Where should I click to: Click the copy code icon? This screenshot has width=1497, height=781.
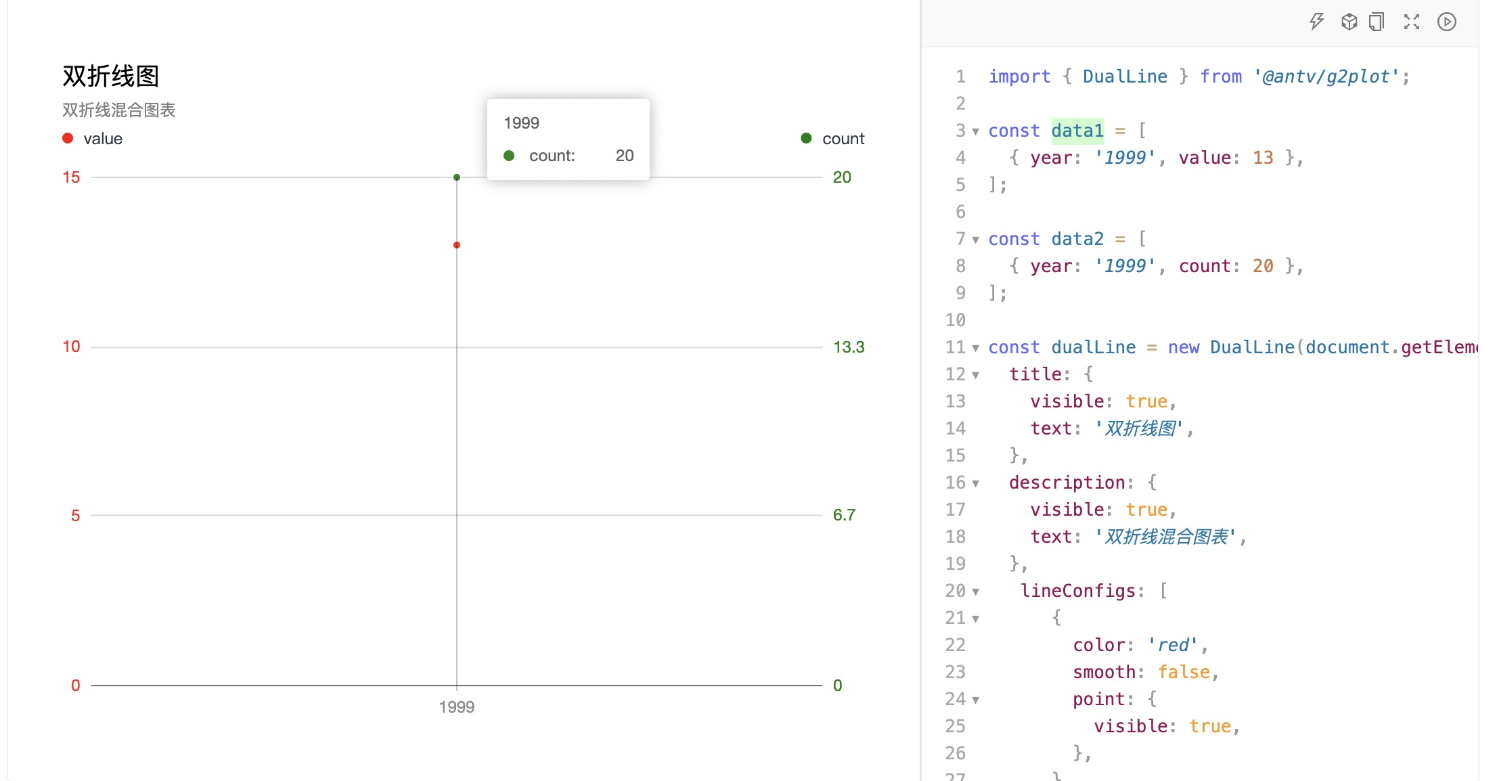click(x=1377, y=22)
